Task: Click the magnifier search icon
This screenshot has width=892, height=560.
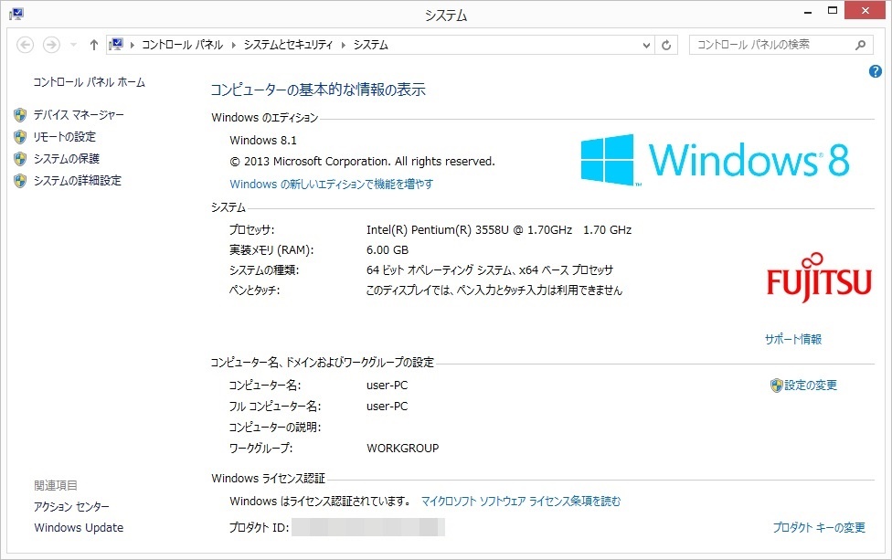Action: [861, 45]
